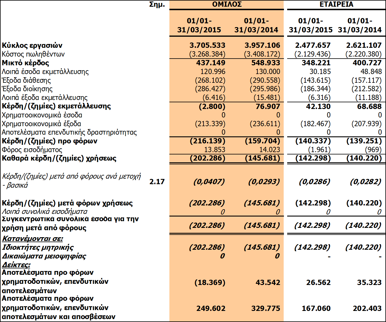
Task: Click the Λοιπά συνολικά εισοδήματα row label
Action: click(x=45, y=212)
